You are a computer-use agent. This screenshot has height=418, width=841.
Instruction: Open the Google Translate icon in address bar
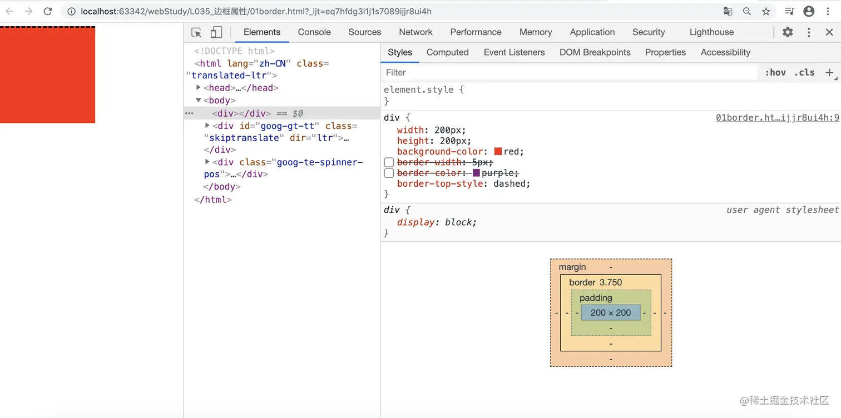728,11
